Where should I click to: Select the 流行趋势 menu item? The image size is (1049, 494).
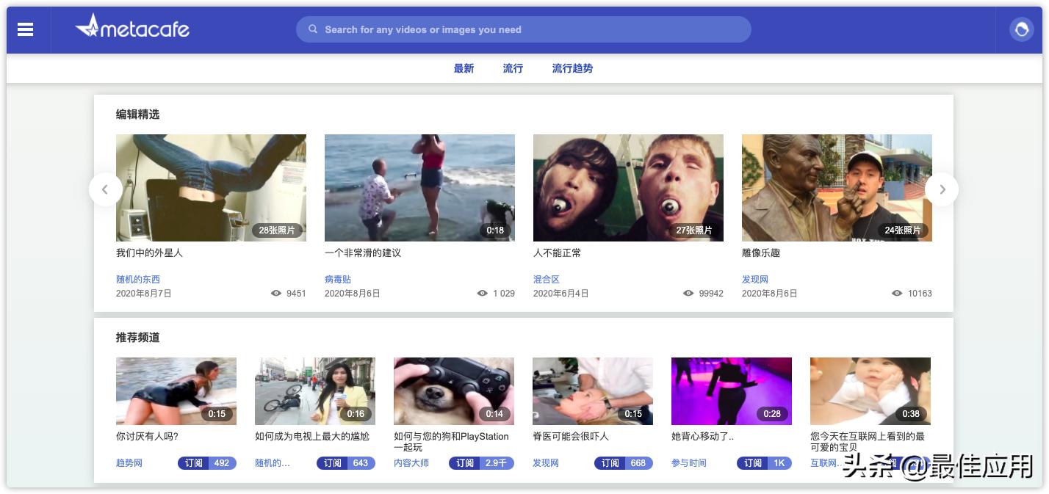click(572, 68)
